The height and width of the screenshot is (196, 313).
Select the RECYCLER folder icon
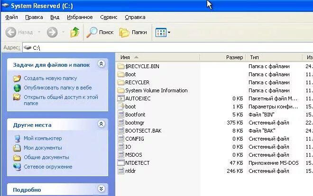point(121,82)
